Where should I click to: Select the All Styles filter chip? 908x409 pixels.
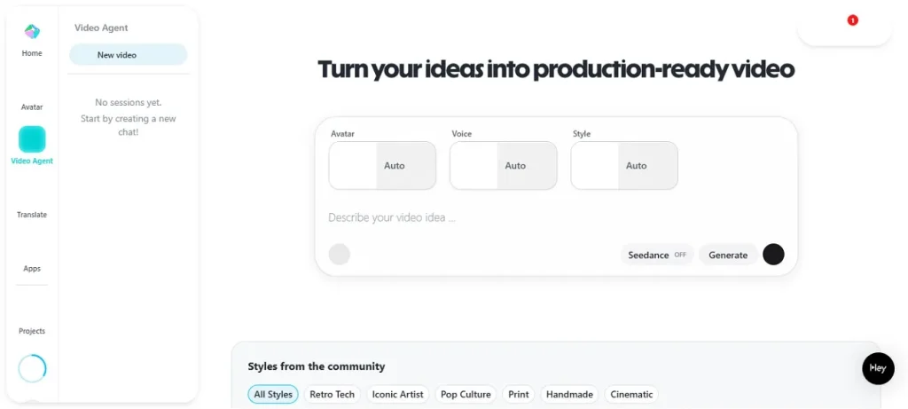273,394
